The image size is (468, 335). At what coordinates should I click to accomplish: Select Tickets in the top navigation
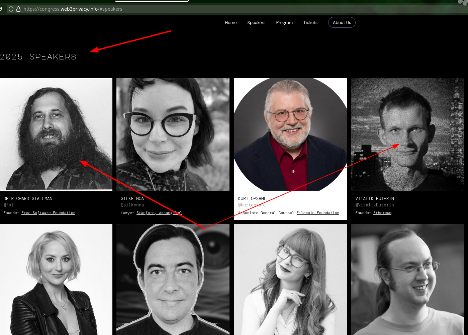pyautogui.click(x=310, y=23)
